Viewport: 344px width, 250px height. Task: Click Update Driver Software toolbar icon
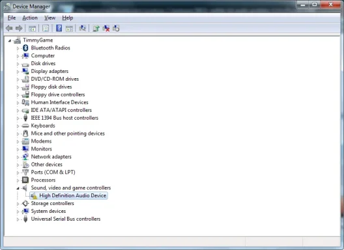96,28
